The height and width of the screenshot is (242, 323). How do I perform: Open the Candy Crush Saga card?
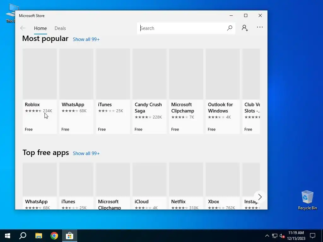(149, 91)
